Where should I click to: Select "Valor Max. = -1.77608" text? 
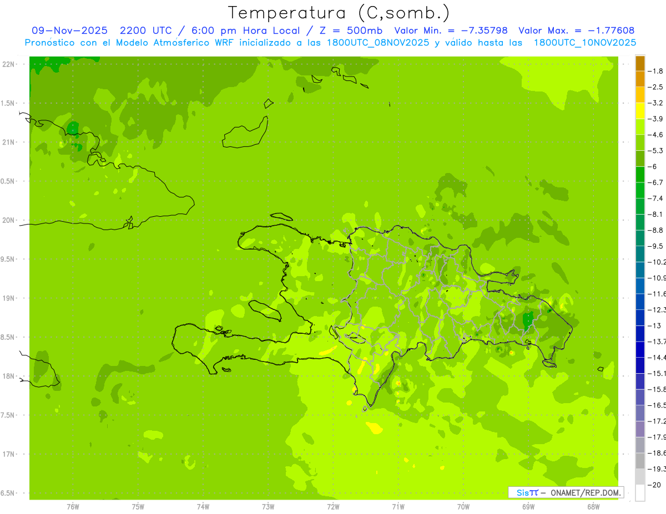(x=576, y=30)
